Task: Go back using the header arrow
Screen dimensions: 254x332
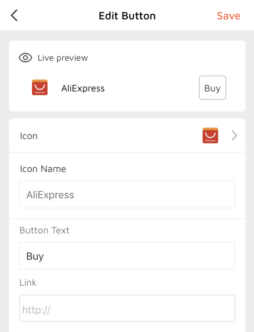Action: point(14,15)
